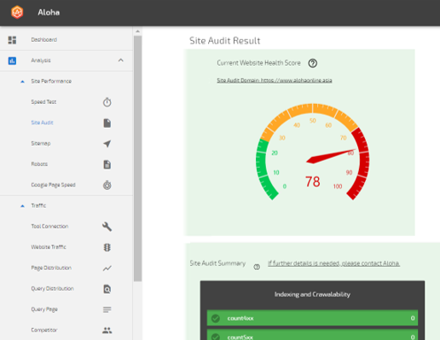The height and width of the screenshot is (340, 440).
Task: Click help icon next to Site Audit Summary
Action: [x=257, y=267]
